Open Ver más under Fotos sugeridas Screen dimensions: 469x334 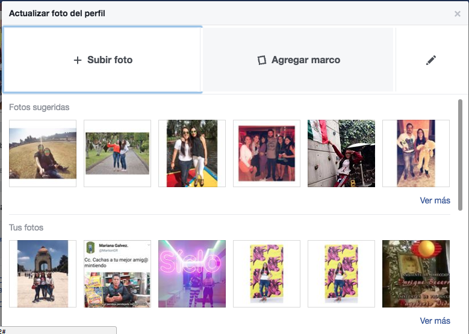click(435, 200)
